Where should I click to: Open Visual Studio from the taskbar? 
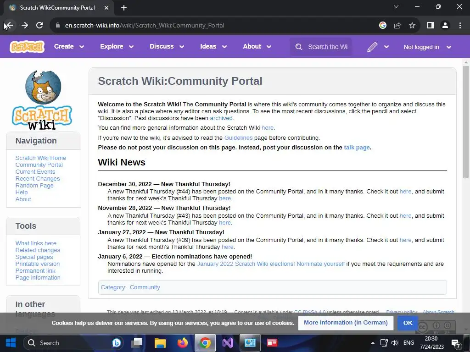[228, 343]
